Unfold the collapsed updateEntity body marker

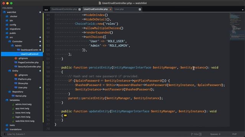tap(65, 116)
